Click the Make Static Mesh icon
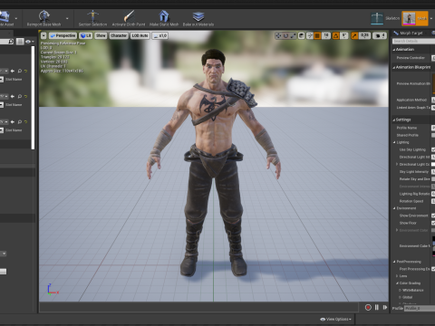This screenshot has width=435, height=326. [164, 16]
